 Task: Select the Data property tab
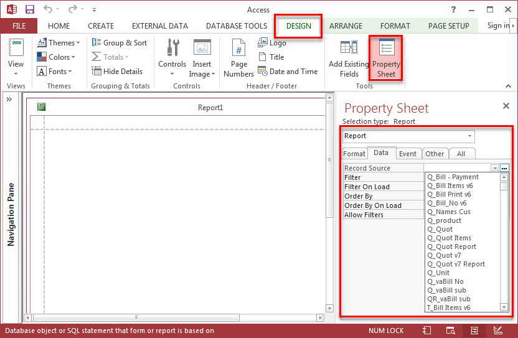pos(381,153)
